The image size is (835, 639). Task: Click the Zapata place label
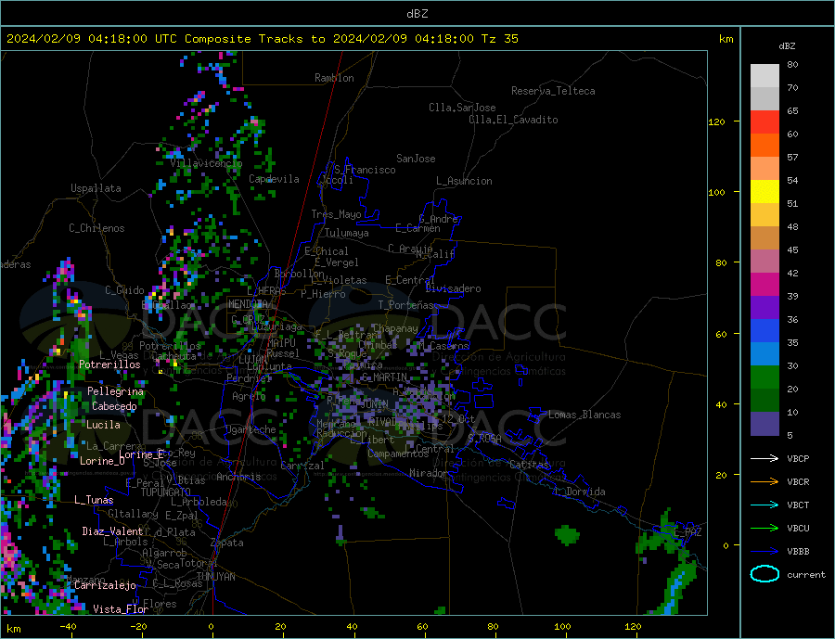(x=227, y=543)
